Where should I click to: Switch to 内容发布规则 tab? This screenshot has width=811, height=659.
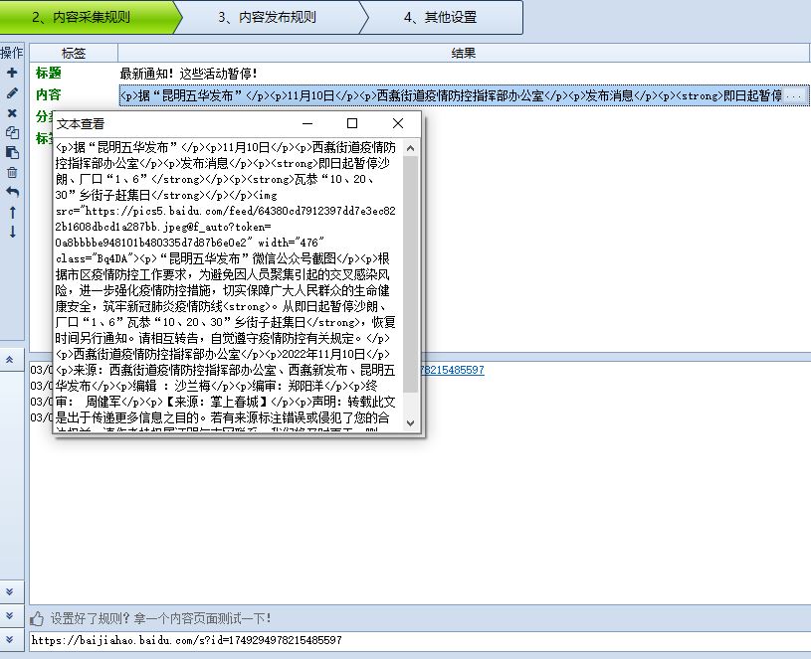[267, 17]
